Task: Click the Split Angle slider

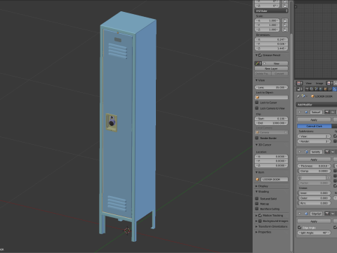Action: pyautogui.click(x=314, y=233)
